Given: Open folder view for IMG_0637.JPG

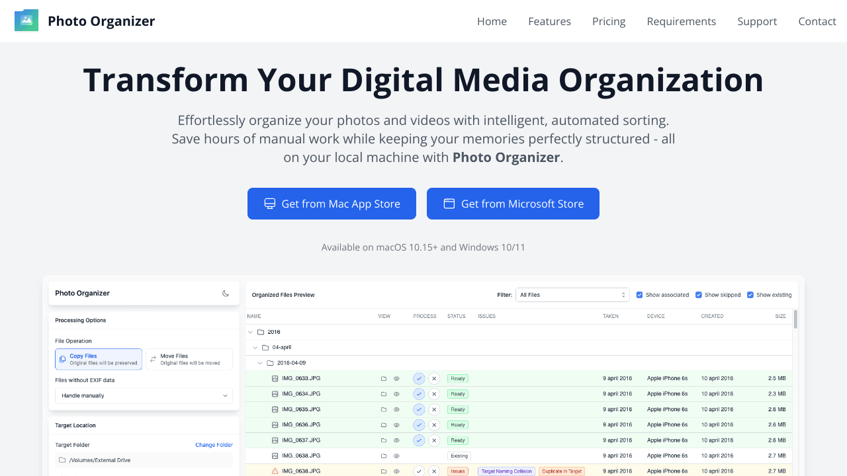Looking at the screenshot, I should coord(384,440).
